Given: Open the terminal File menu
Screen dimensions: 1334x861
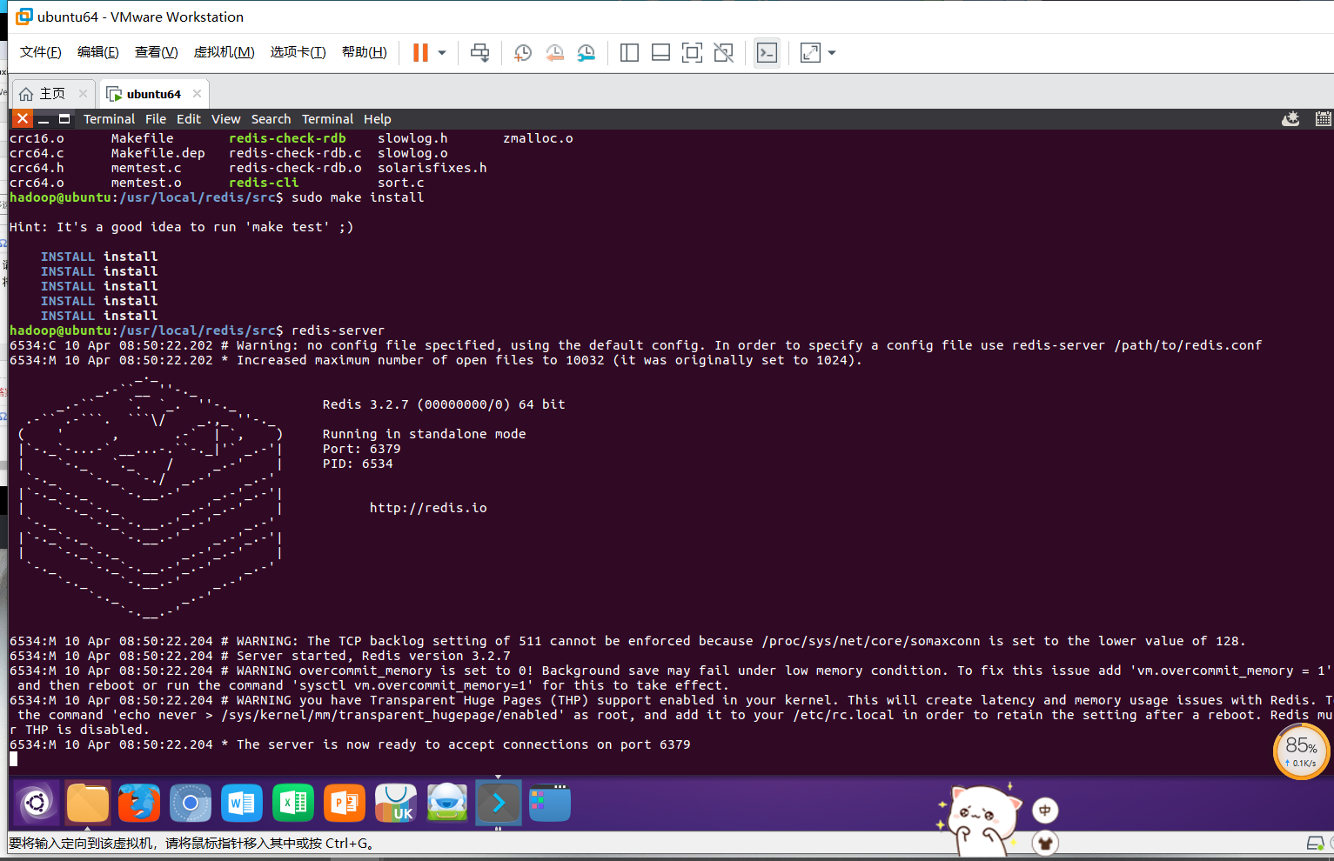Looking at the screenshot, I should coord(156,119).
